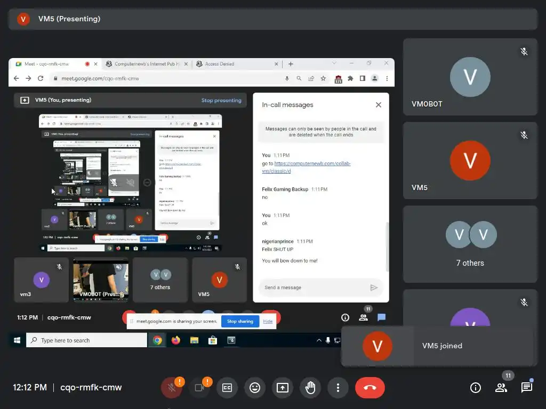Select the VM5 participant tile on right

(470, 161)
